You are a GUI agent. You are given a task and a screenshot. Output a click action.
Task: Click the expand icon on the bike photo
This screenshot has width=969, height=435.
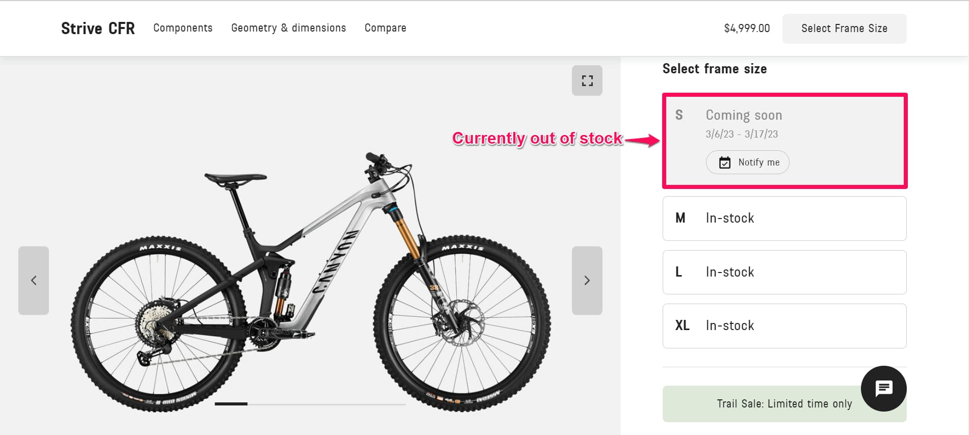(x=587, y=80)
